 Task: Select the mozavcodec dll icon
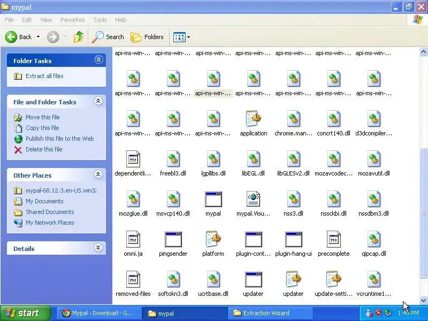pyautogui.click(x=333, y=159)
